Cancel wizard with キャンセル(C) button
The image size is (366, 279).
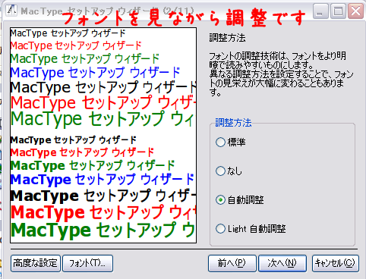(x=336, y=263)
